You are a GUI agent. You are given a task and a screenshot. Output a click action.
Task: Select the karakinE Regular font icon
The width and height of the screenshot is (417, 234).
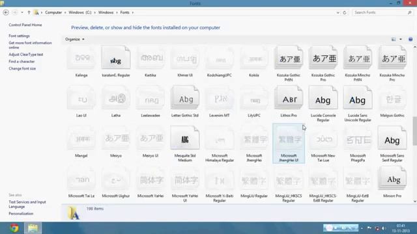(x=116, y=58)
